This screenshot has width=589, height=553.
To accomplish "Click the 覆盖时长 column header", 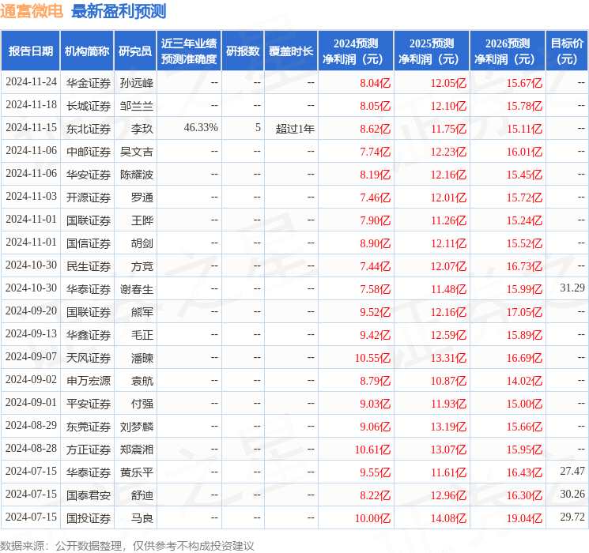I will (x=291, y=51).
